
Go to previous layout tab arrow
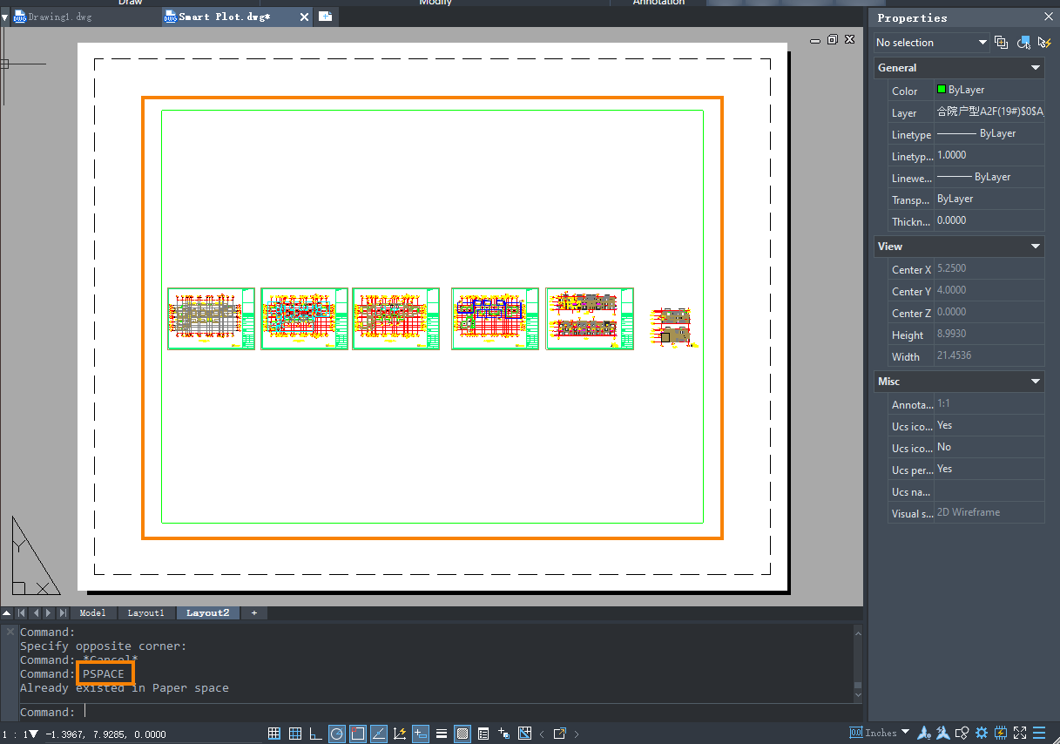[x=36, y=613]
